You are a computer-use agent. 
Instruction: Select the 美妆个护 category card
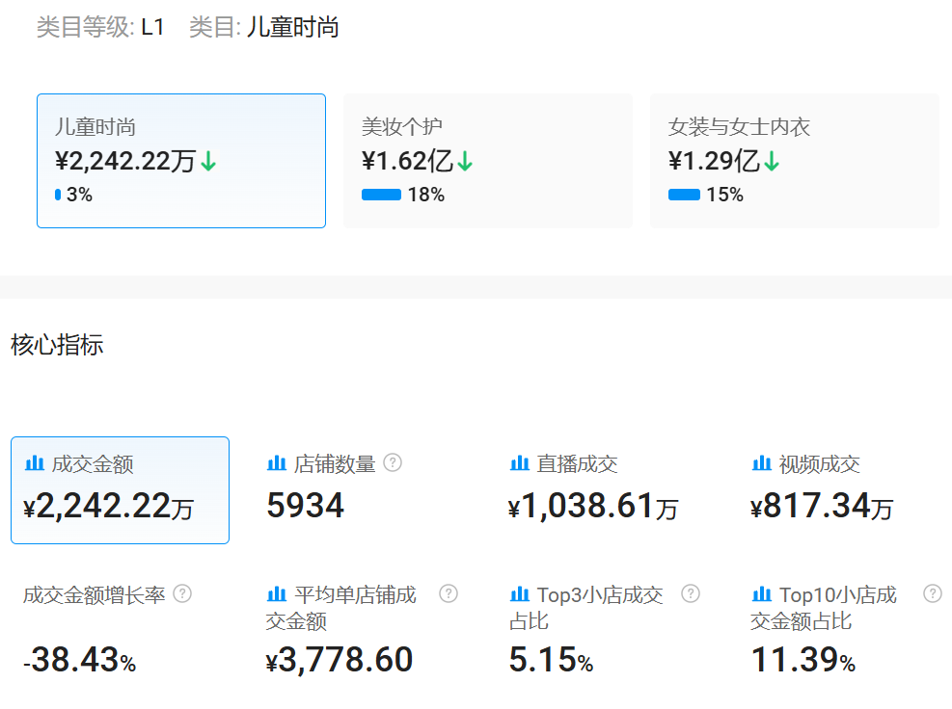click(x=487, y=160)
